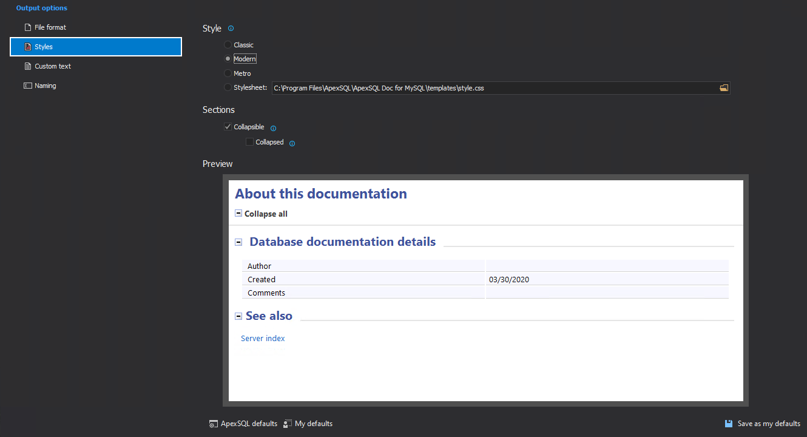This screenshot has height=437, width=807.
Task: Click the My defaults icon
Action: [x=288, y=424]
